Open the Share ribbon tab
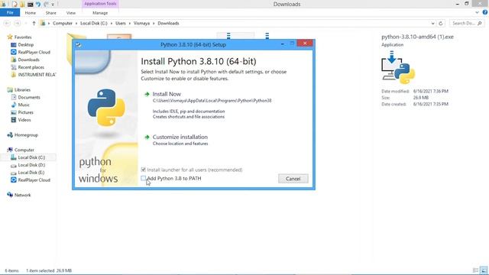The image size is (489, 275). point(51,13)
